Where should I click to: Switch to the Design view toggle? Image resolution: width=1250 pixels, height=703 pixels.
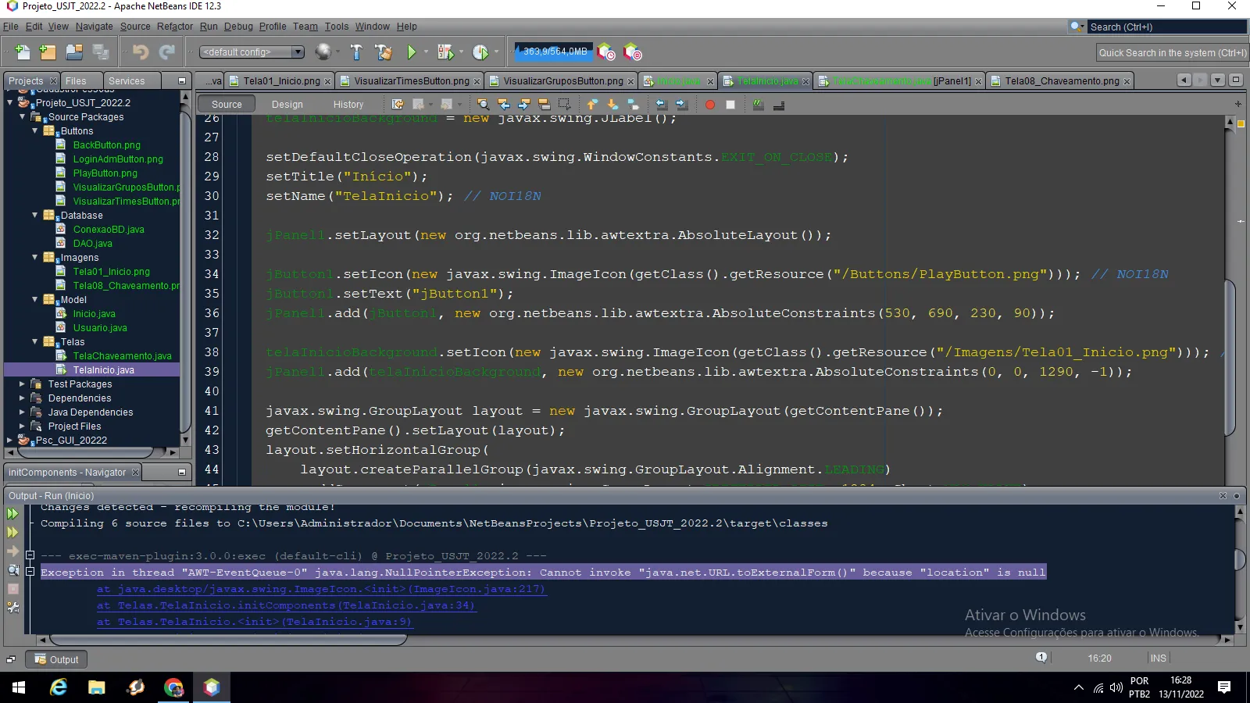pos(287,105)
